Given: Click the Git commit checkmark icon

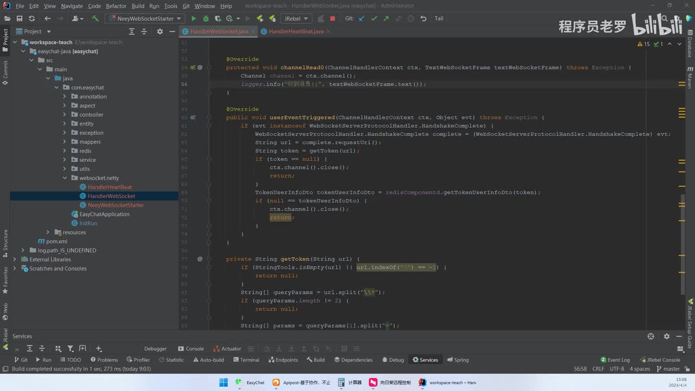Looking at the screenshot, I should point(374,18).
